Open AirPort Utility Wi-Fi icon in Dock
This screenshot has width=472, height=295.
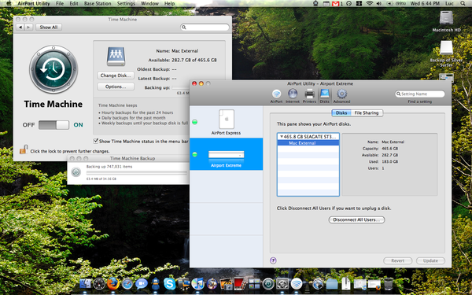pyautogui.click(x=297, y=283)
